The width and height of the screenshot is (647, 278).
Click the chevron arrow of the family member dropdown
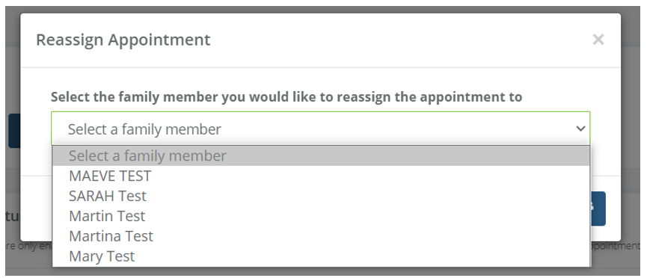coord(580,129)
